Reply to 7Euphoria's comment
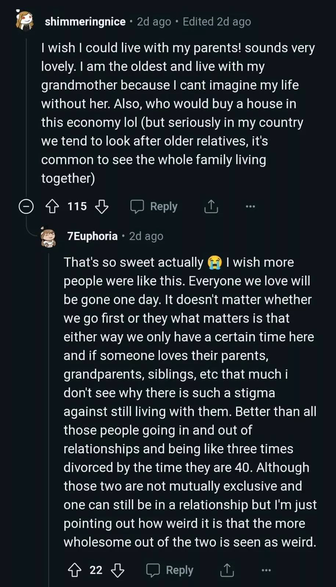Viewport: 336px width, 587px height. (x=170, y=570)
